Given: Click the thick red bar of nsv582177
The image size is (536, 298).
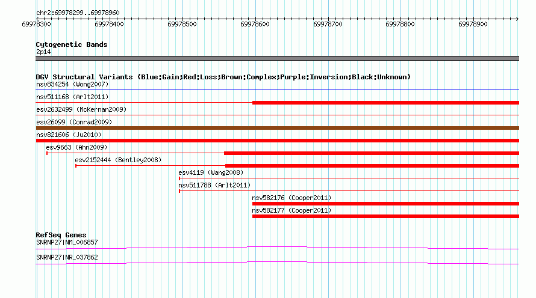Looking at the screenshot, I should coord(385,216).
